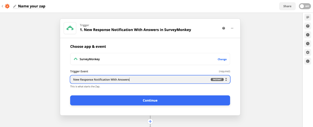Click the INSTANT badge in trigger event

point(217,80)
